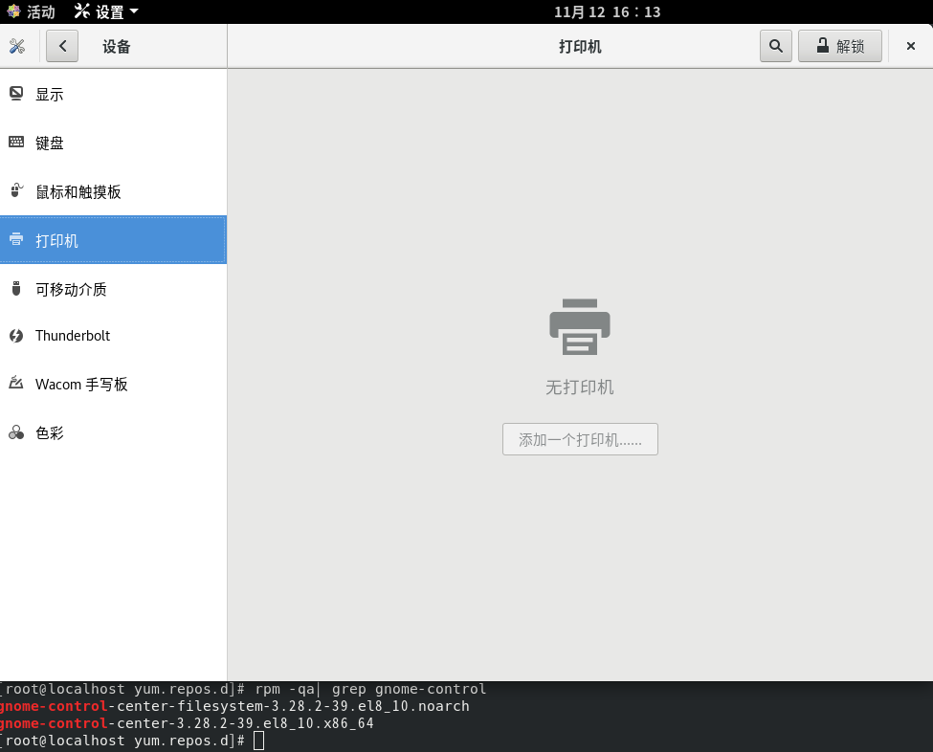933x752 pixels.
Task: Open the Wacom 手写板 settings row
Action: pyautogui.click(x=113, y=385)
